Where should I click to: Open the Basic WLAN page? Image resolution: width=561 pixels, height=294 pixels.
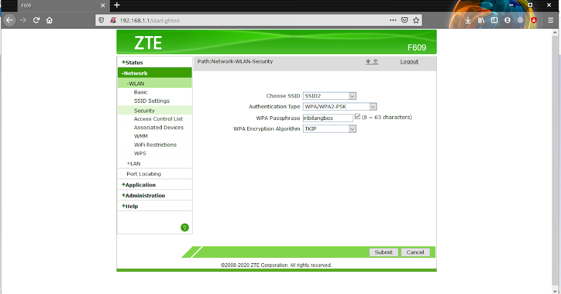141,92
